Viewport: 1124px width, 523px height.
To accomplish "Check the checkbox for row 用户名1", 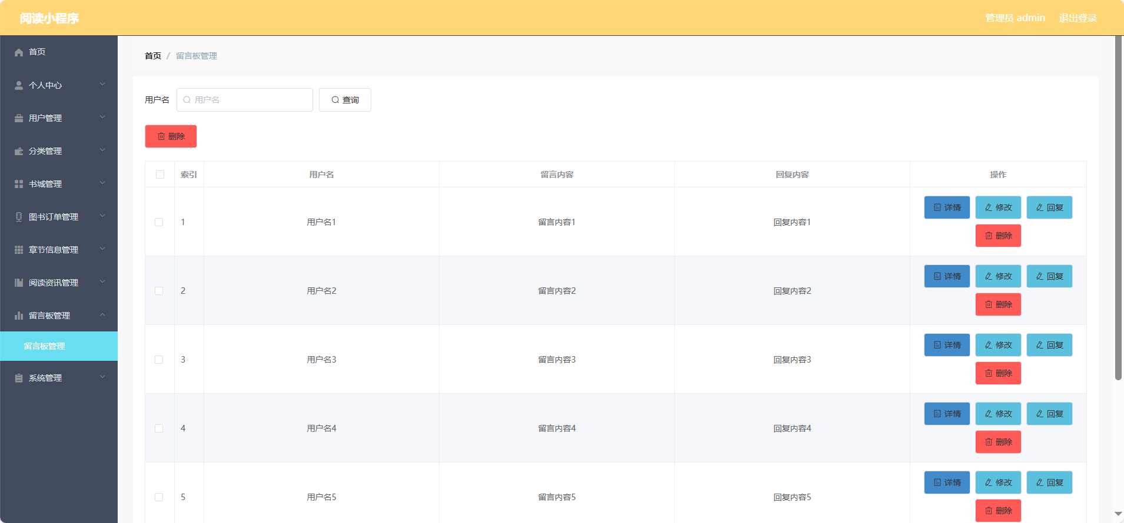I will coord(159,222).
